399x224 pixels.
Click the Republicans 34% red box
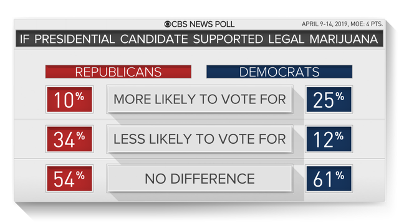click(x=69, y=139)
